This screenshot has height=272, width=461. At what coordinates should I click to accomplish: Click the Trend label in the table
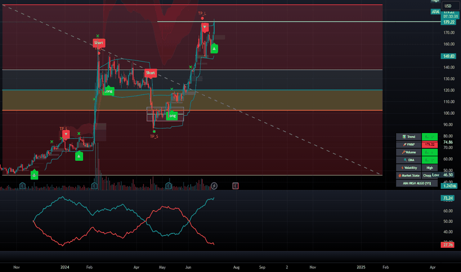pyautogui.click(x=411, y=136)
